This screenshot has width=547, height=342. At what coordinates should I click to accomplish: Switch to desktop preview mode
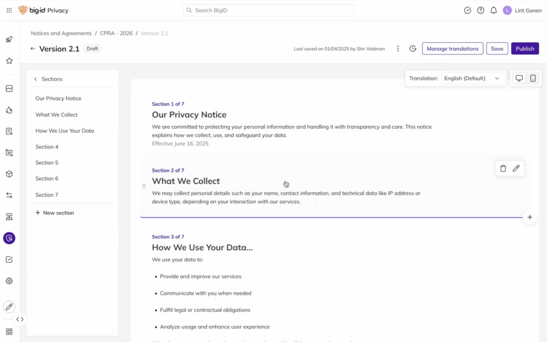coord(519,78)
